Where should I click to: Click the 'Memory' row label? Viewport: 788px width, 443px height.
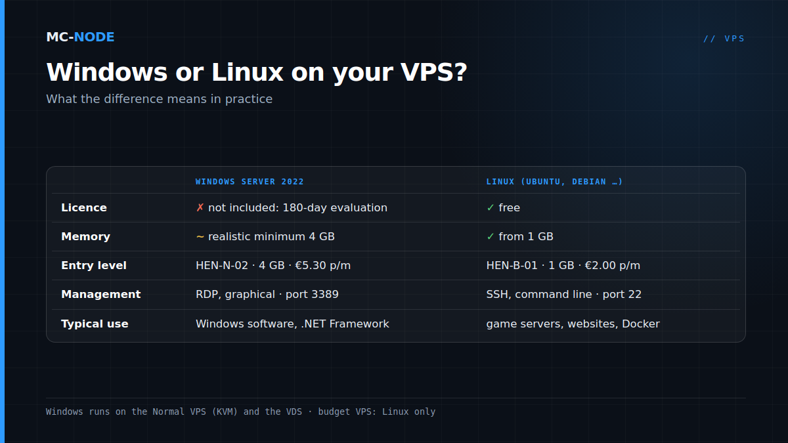tap(85, 236)
